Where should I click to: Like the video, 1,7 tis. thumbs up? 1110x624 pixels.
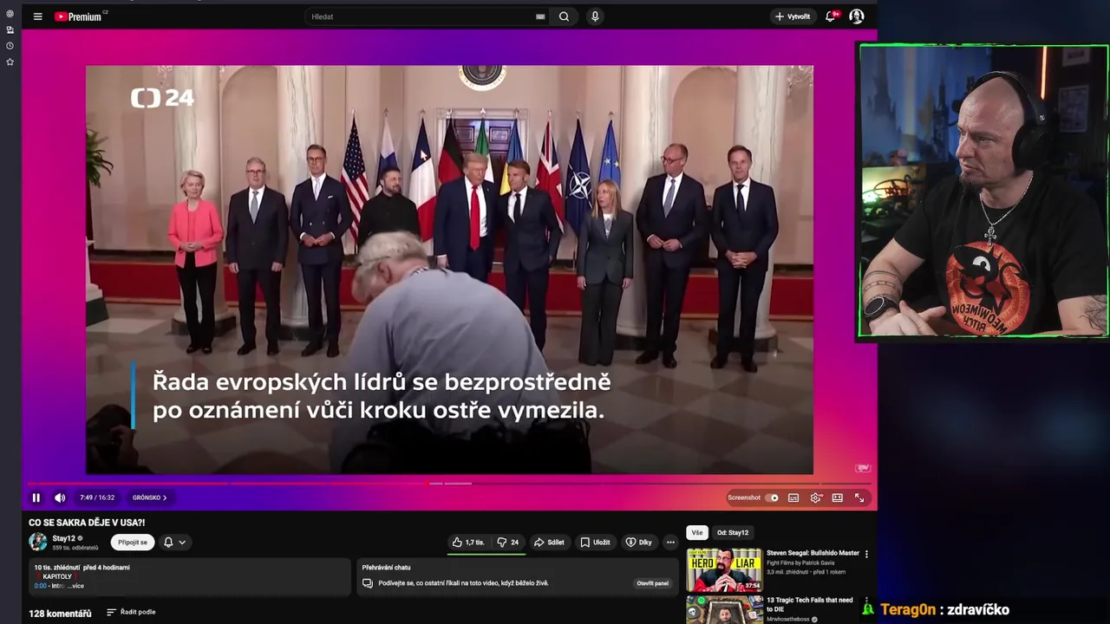pyautogui.click(x=467, y=542)
